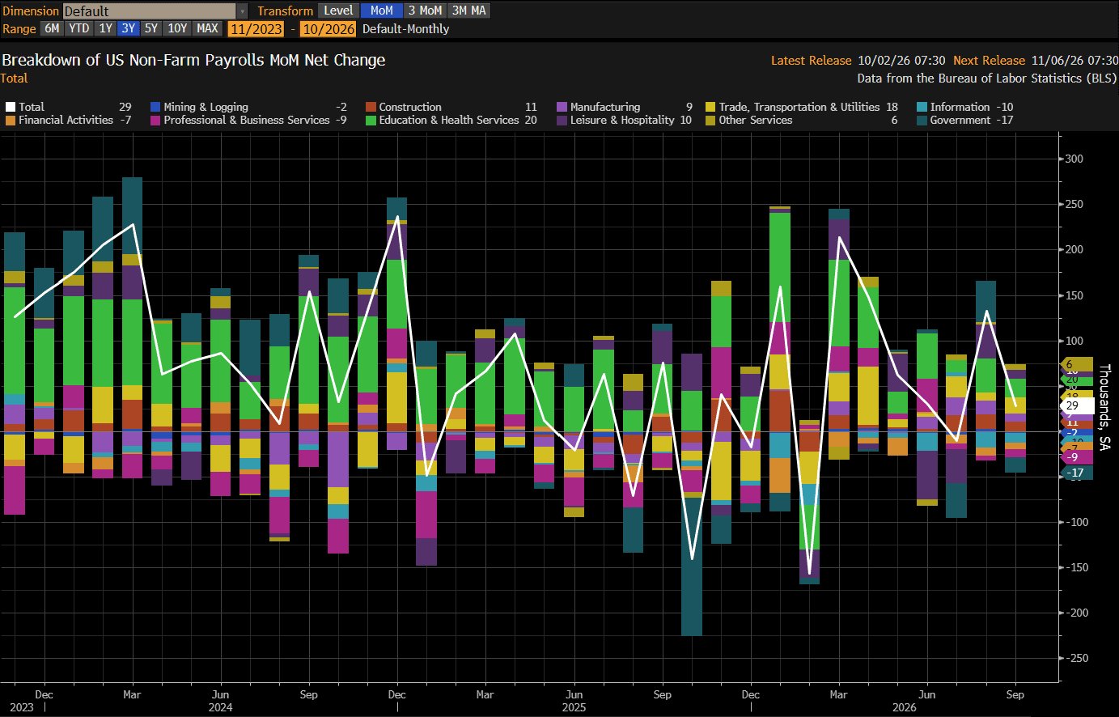Click the white 29 value tag on axis
1119x717 pixels.
(1077, 405)
